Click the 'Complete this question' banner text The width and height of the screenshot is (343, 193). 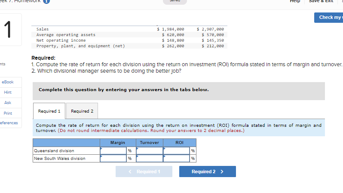pyautogui.click(x=124, y=90)
